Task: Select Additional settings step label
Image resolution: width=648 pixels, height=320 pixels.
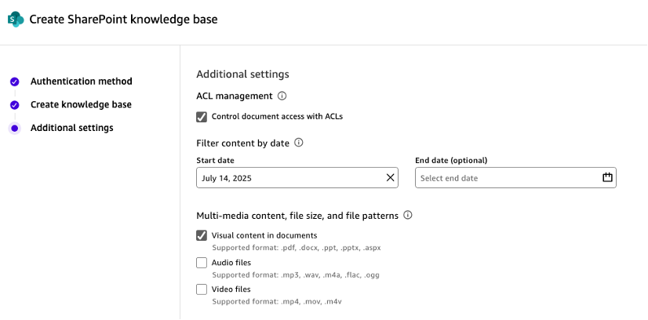Action: coord(72,128)
